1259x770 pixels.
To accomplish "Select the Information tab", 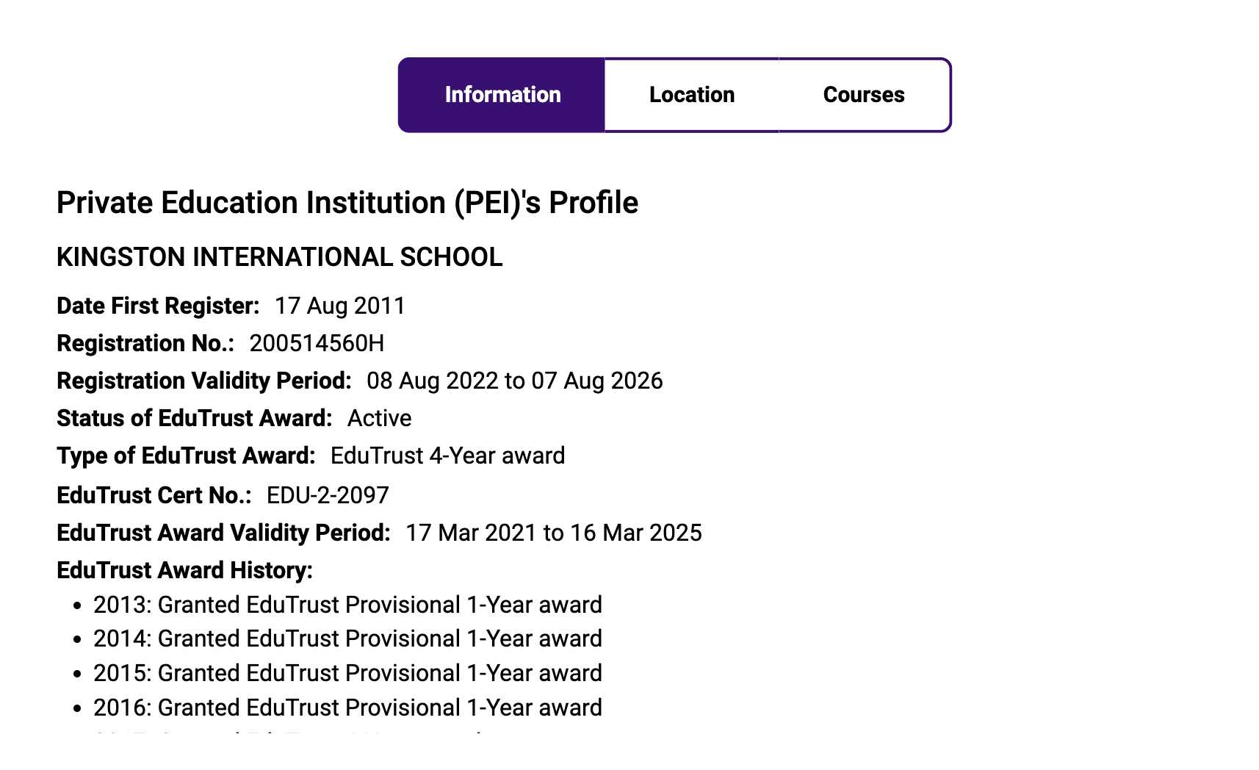I will (x=502, y=95).
